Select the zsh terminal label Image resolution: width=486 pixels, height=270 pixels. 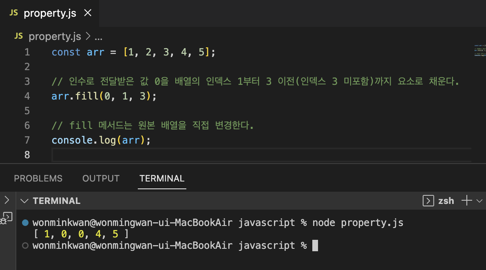pyautogui.click(x=446, y=201)
